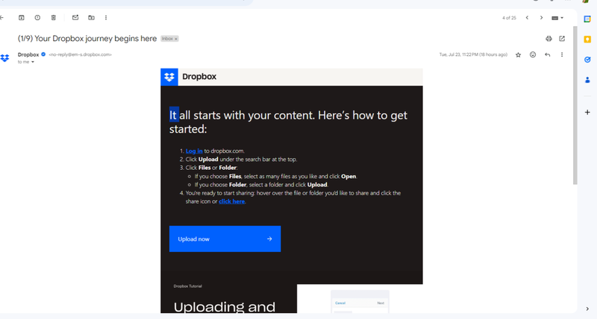Click the Dropbox sender avatar
Screen dimensions: 597x319
click(x=4, y=58)
